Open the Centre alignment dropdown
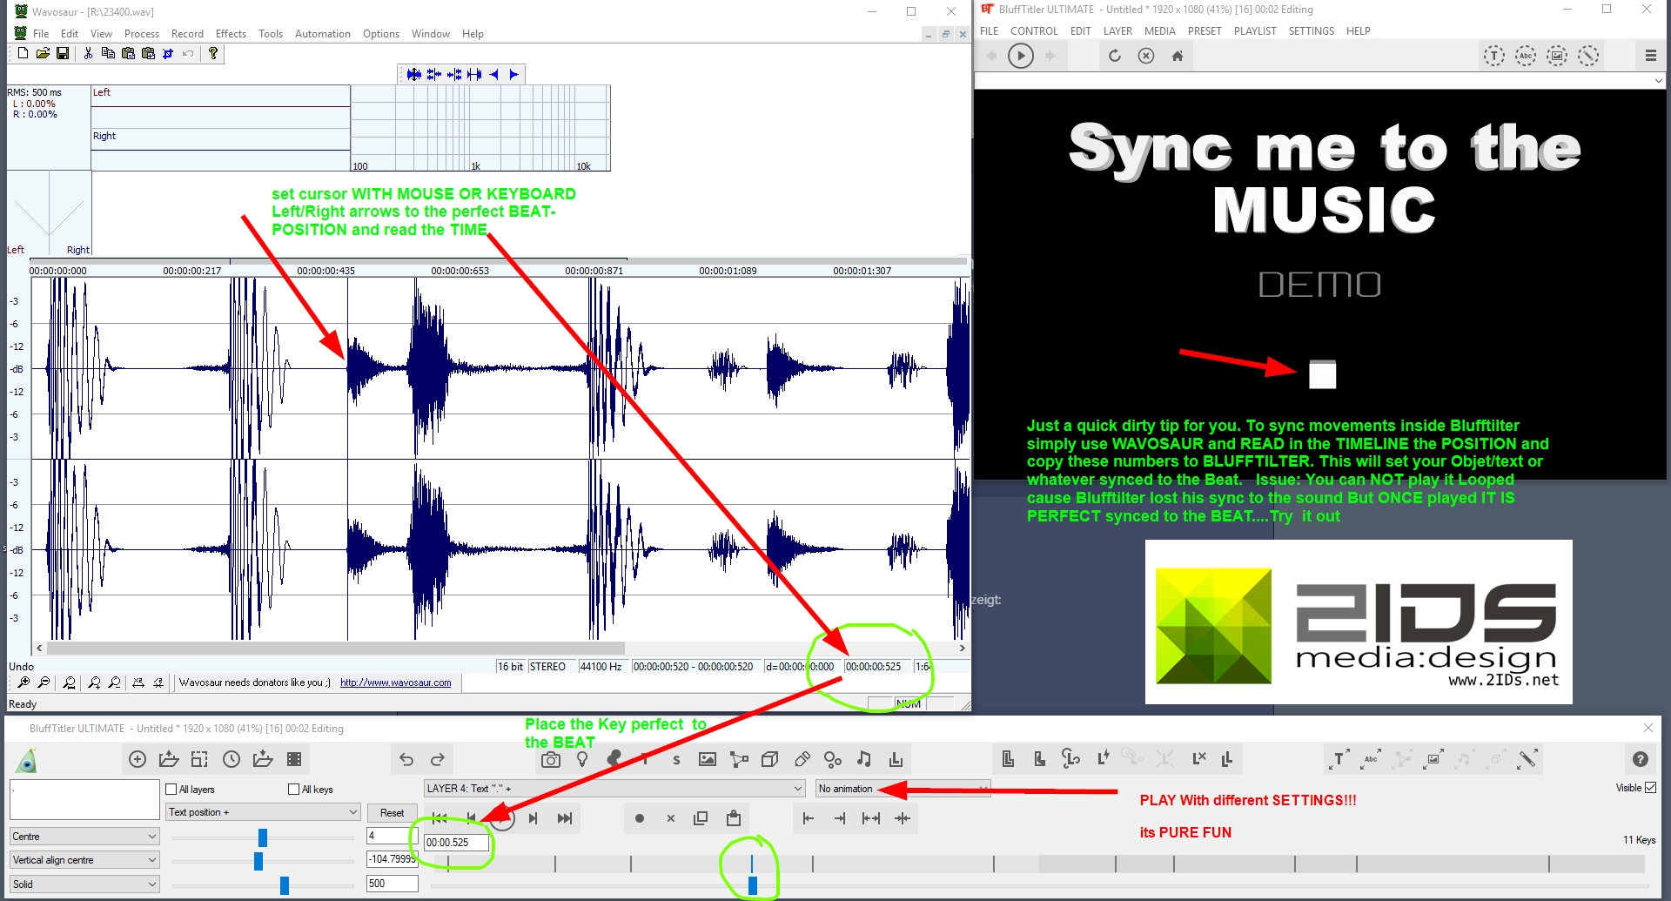The image size is (1671, 901). [84, 836]
